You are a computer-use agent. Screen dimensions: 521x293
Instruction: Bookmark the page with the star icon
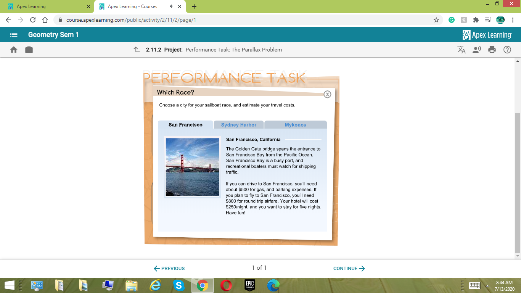pyautogui.click(x=436, y=19)
